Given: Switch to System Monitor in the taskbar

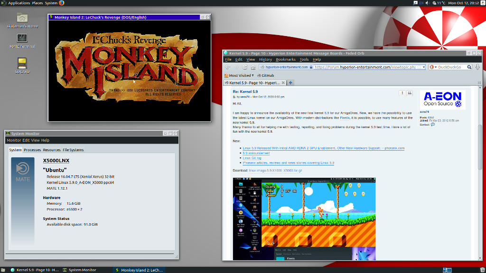Looking at the screenshot, I should point(79,270).
